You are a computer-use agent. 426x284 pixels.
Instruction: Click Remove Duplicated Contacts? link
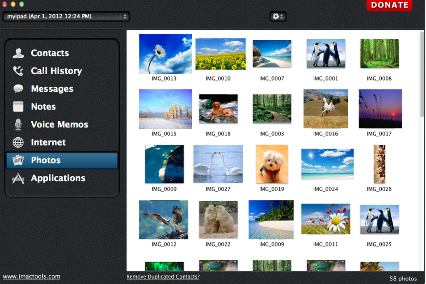click(x=163, y=277)
